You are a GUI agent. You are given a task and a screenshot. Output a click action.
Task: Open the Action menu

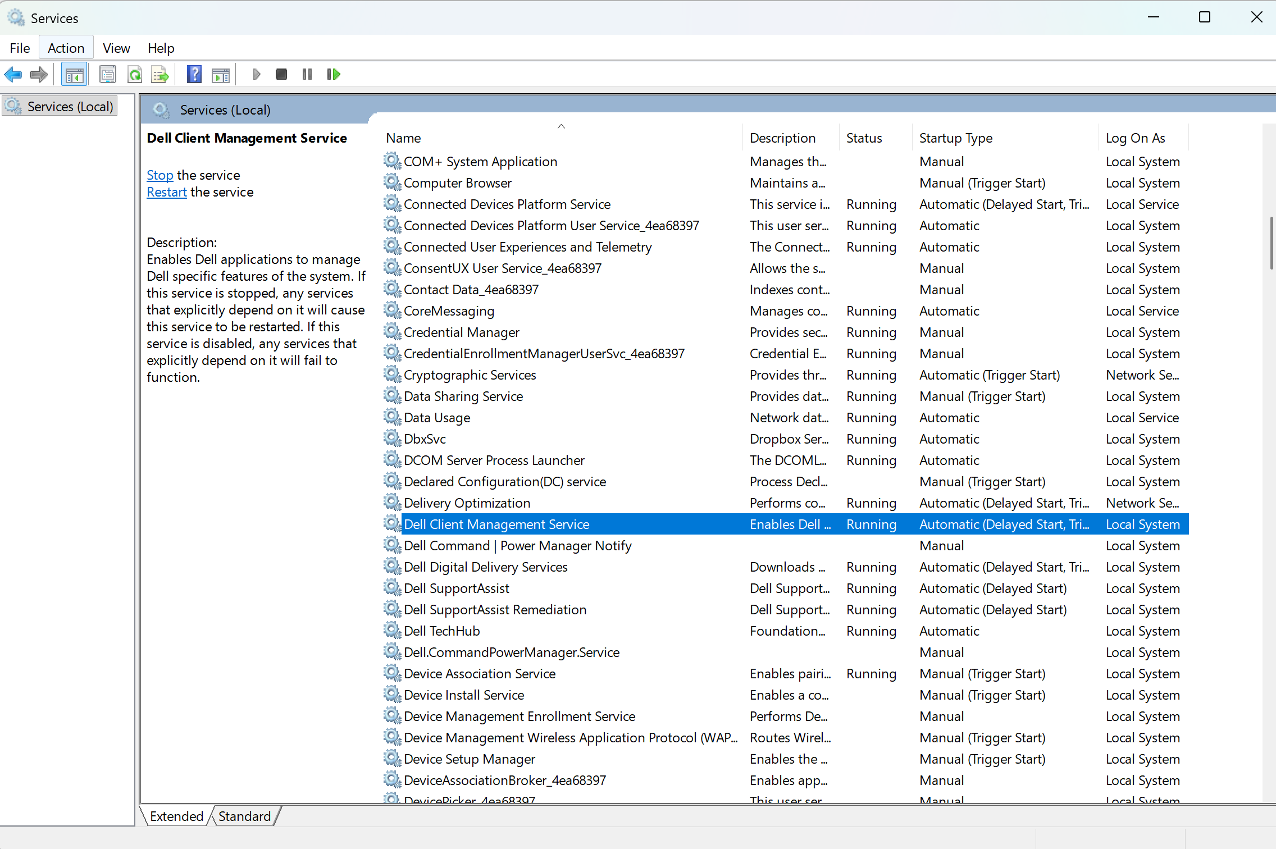66,48
